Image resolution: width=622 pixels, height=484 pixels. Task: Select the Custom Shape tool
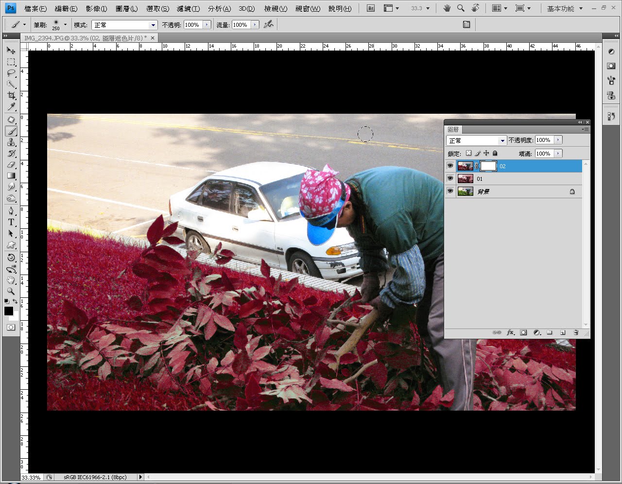(x=11, y=244)
